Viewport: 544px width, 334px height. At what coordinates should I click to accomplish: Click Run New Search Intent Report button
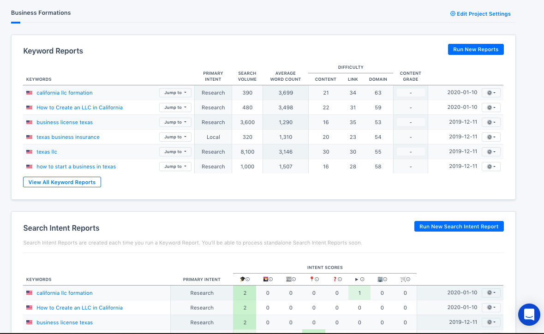pyautogui.click(x=459, y=227)
